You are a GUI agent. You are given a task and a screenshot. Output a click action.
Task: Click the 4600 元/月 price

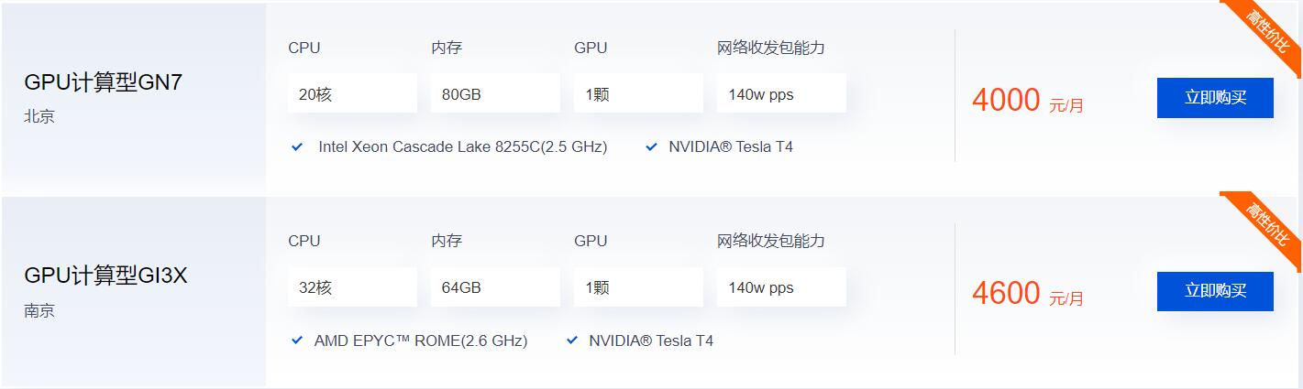coord(1027,294)
